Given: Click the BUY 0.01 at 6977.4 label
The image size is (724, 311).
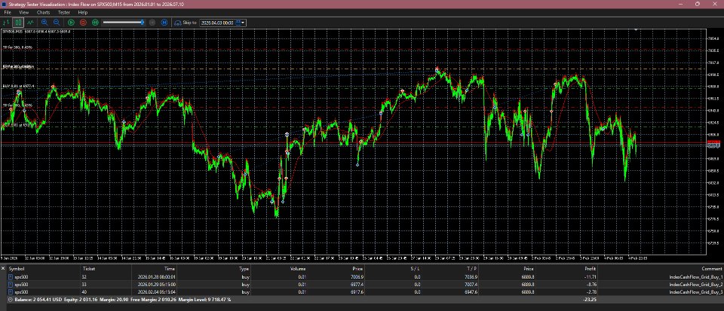Looking at the screenshot, I should 18,86.
